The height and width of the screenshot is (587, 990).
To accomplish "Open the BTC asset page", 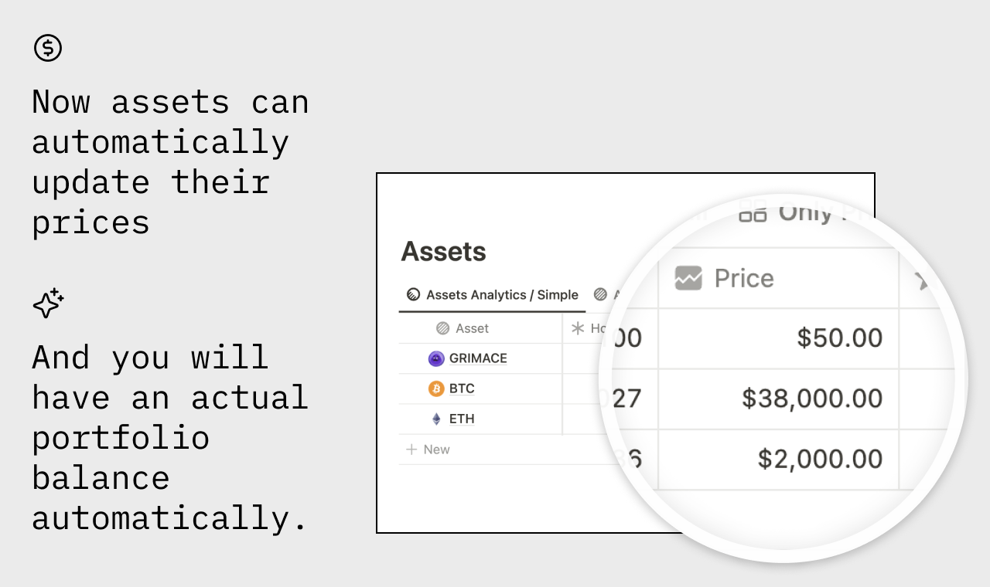I will (462, 389).
